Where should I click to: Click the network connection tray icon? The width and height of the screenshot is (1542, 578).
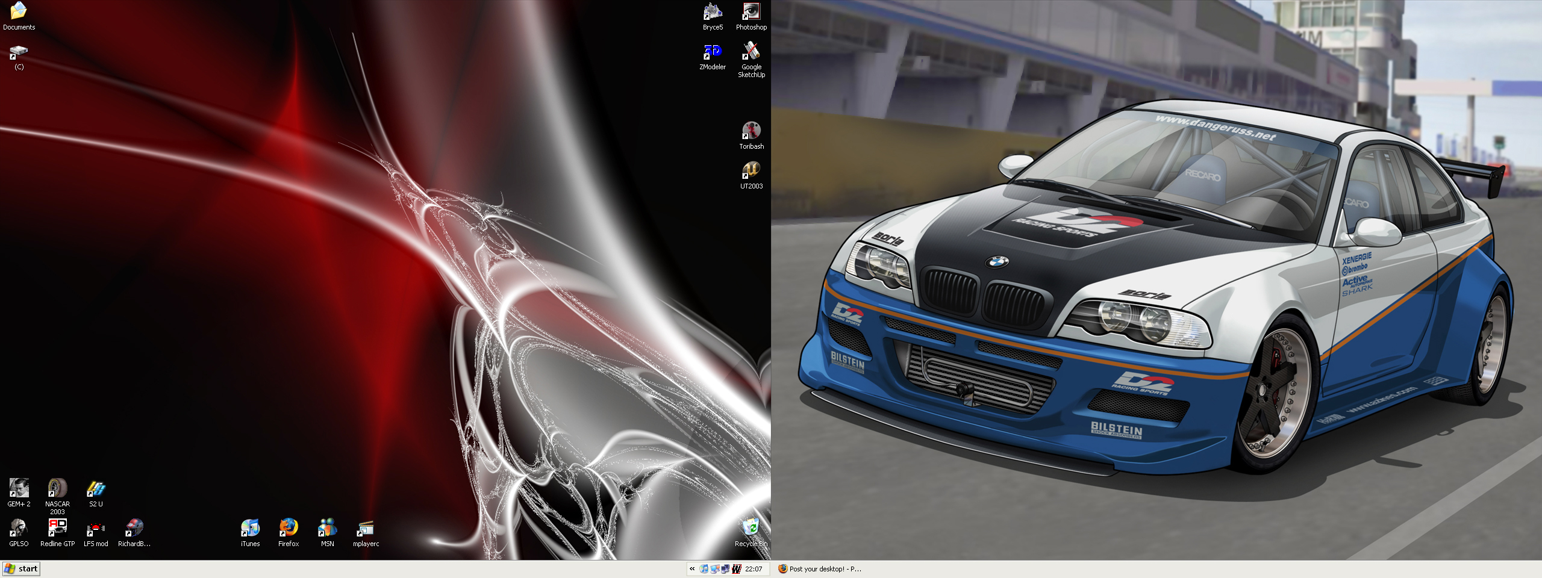click(725, 569)
